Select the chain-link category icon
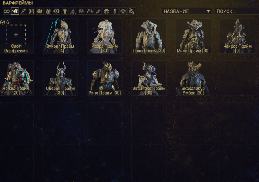 pos(131,11)
